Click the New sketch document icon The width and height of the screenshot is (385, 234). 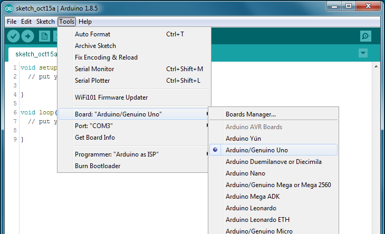(44, 36)
